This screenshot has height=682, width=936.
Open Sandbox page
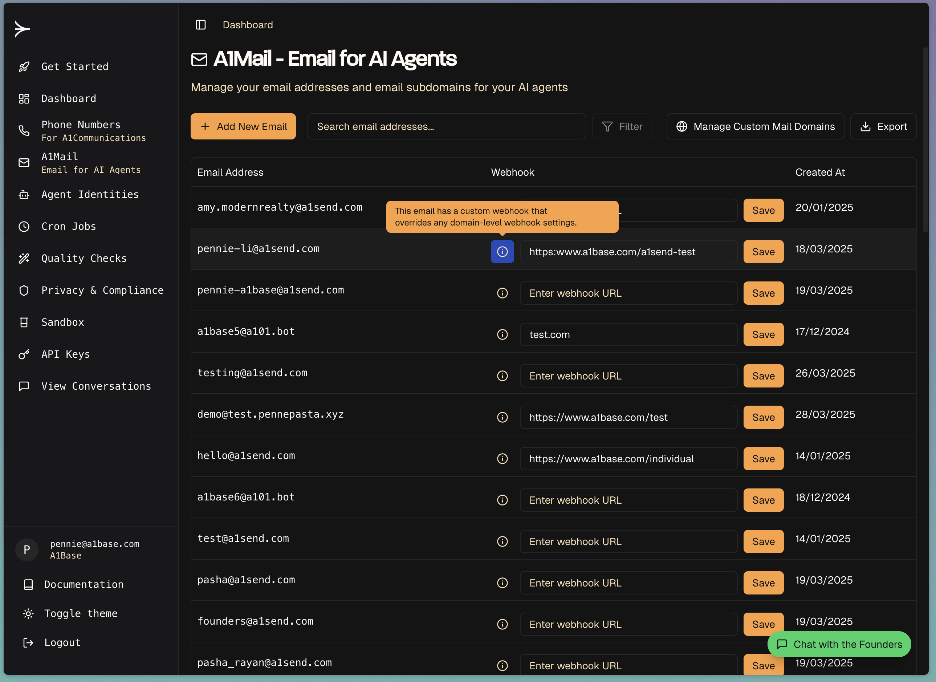[62, 322]
